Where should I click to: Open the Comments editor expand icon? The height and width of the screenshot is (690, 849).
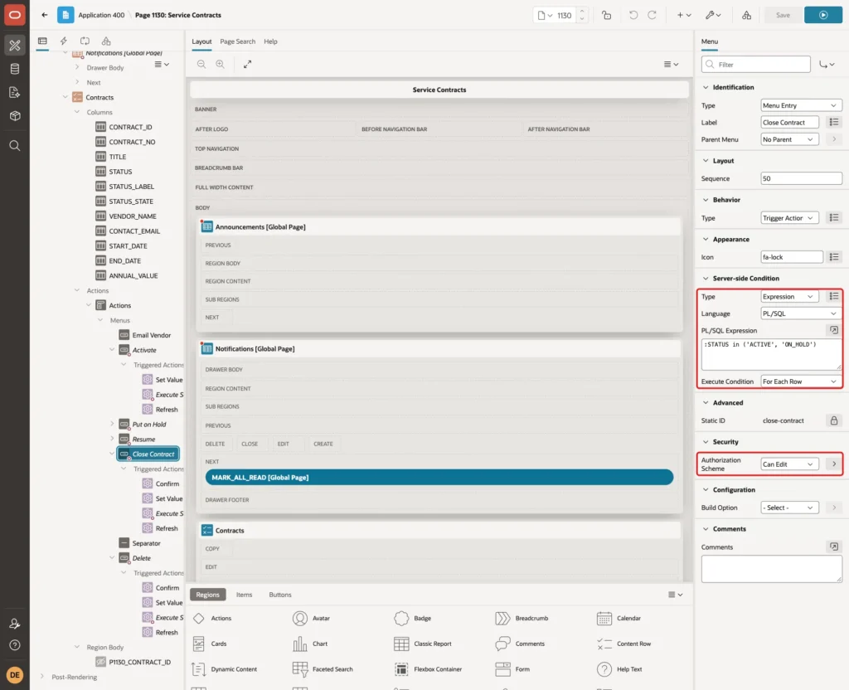tap(834, 547)
